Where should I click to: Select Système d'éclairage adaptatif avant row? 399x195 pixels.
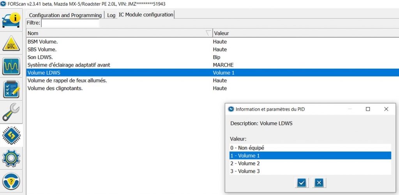[x=212, y=65]
